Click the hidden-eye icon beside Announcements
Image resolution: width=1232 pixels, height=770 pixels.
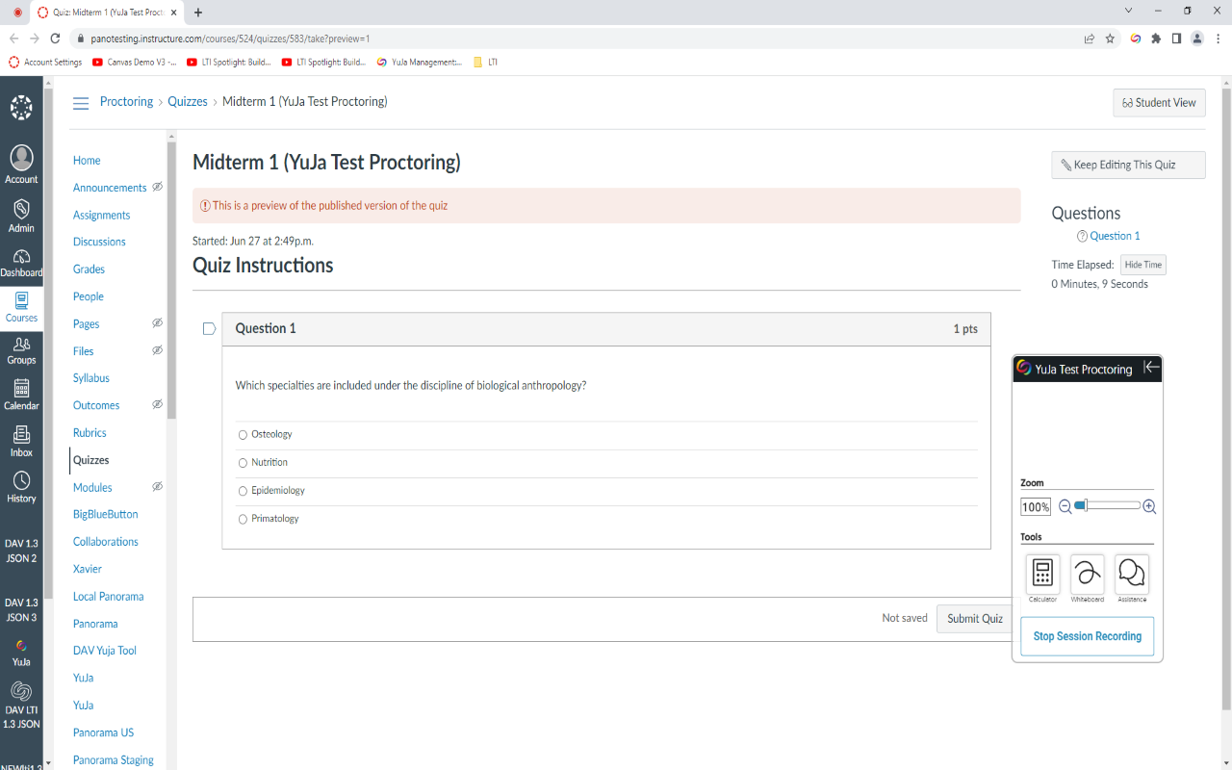(157, 187)
